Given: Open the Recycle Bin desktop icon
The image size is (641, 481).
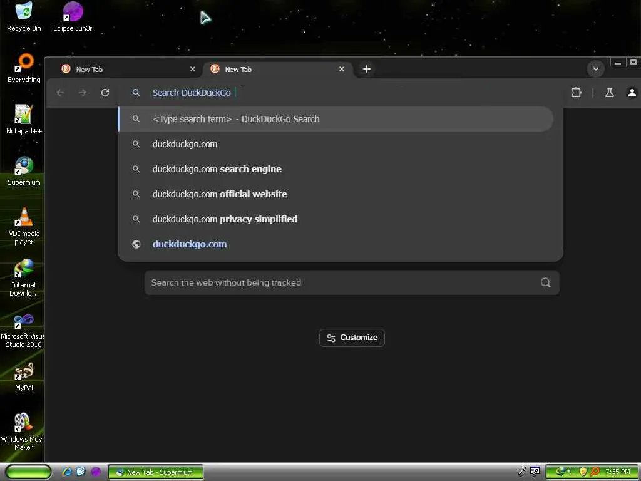Looking at the screenshot, I should [24, 16].
